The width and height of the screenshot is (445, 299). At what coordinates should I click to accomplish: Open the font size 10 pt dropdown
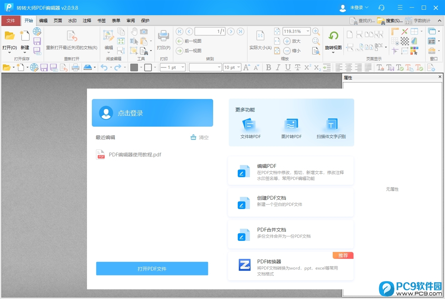click(x=238, y=67)
